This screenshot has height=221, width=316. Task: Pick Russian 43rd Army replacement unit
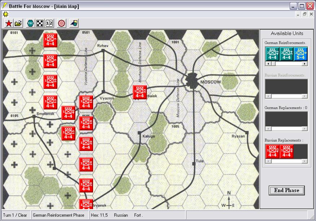tap(272, 151)
